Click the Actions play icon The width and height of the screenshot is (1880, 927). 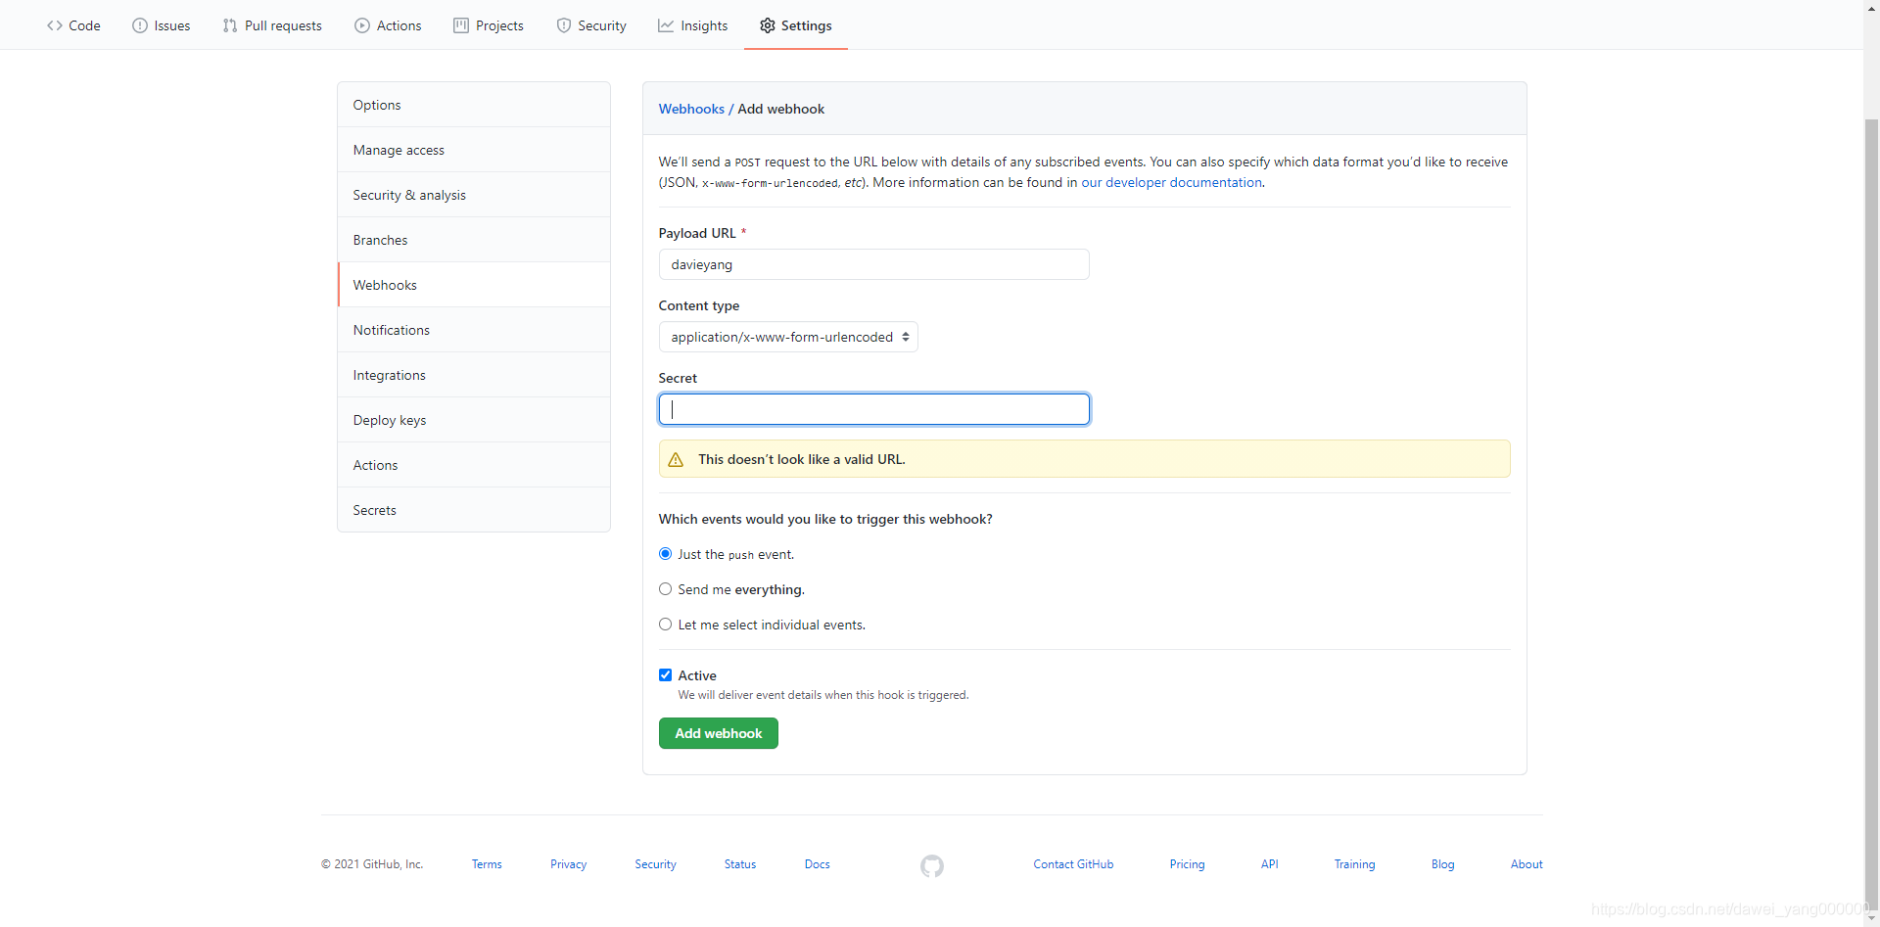362,25
